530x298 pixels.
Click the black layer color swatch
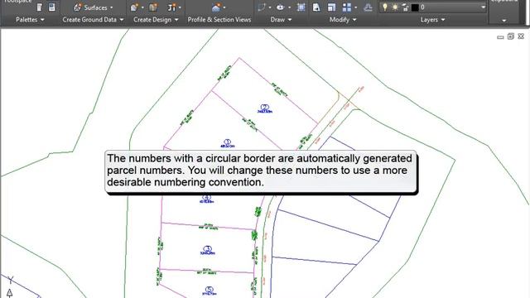415,7
